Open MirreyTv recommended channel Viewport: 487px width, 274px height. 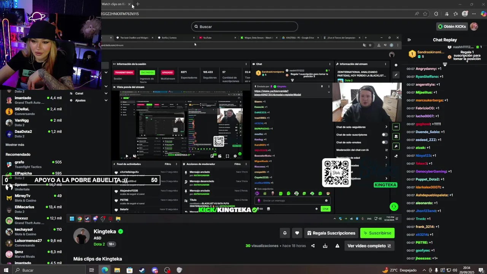click(33, 198)
